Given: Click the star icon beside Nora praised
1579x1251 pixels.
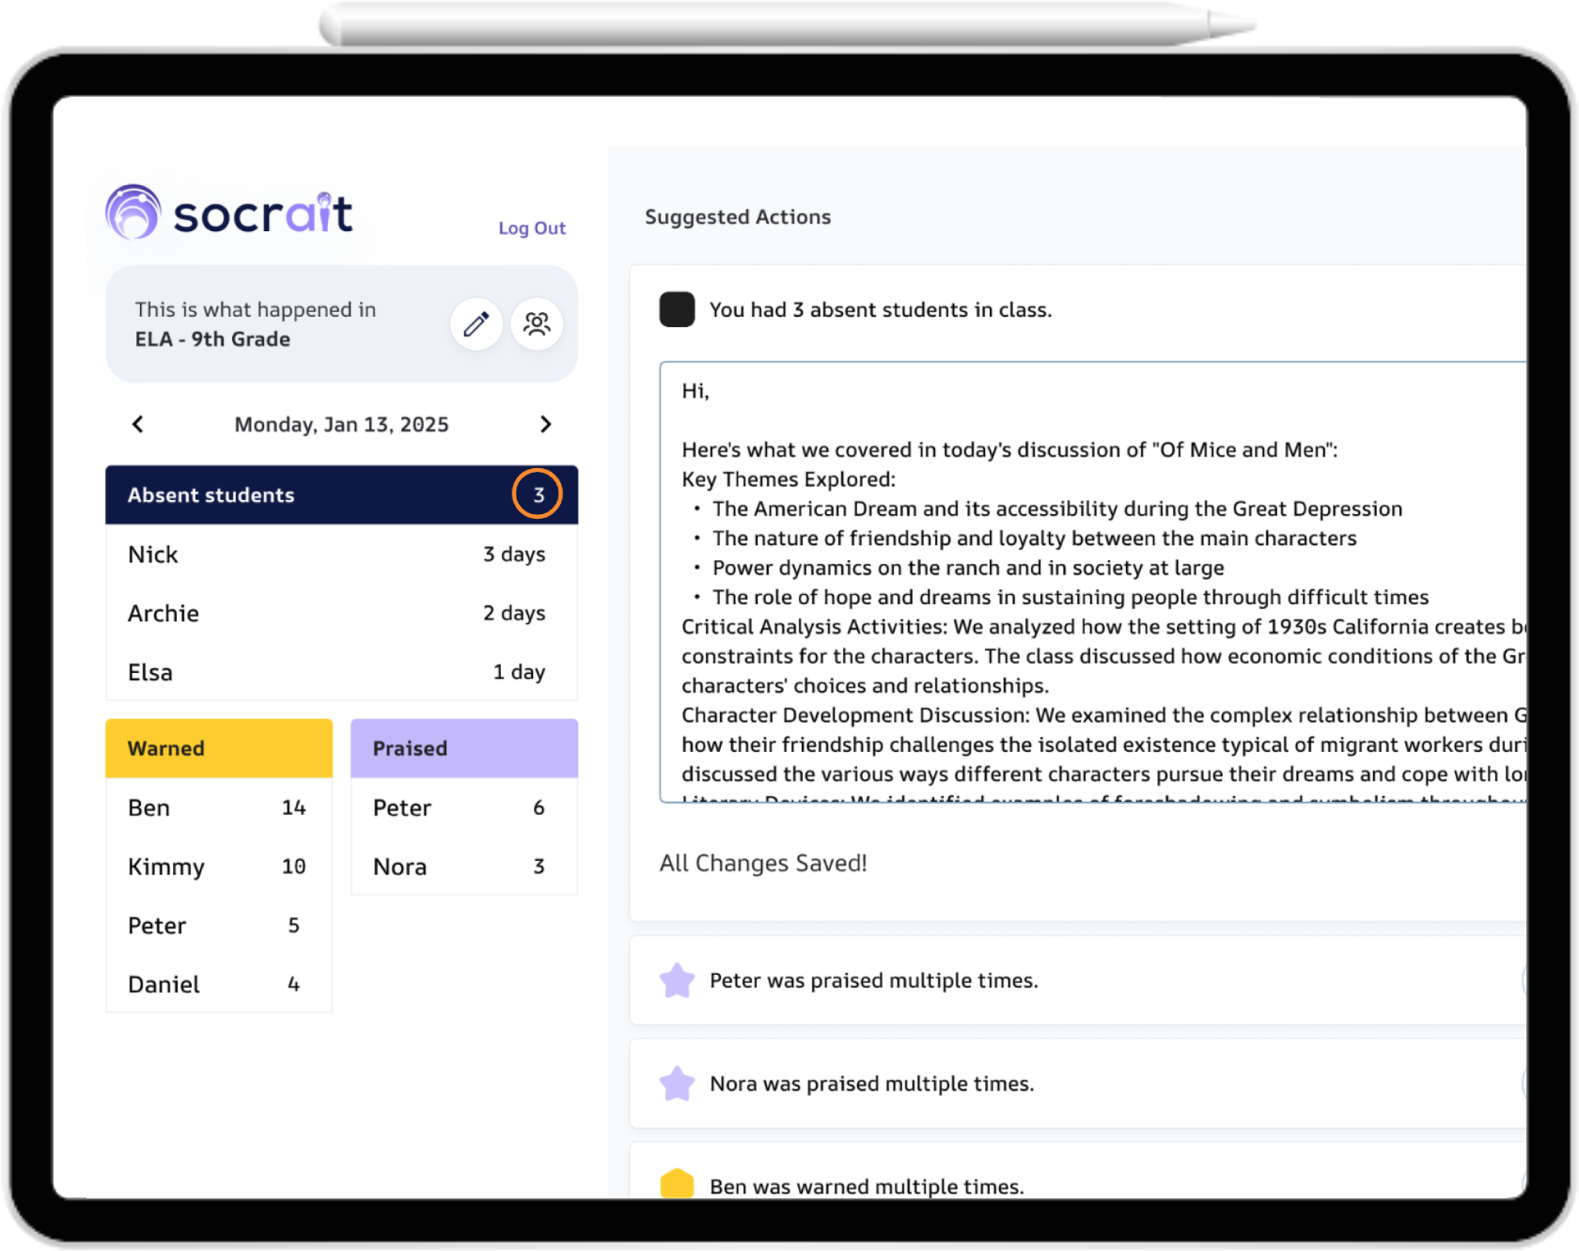Looking at the screenshot, I should pos(677,1084).
